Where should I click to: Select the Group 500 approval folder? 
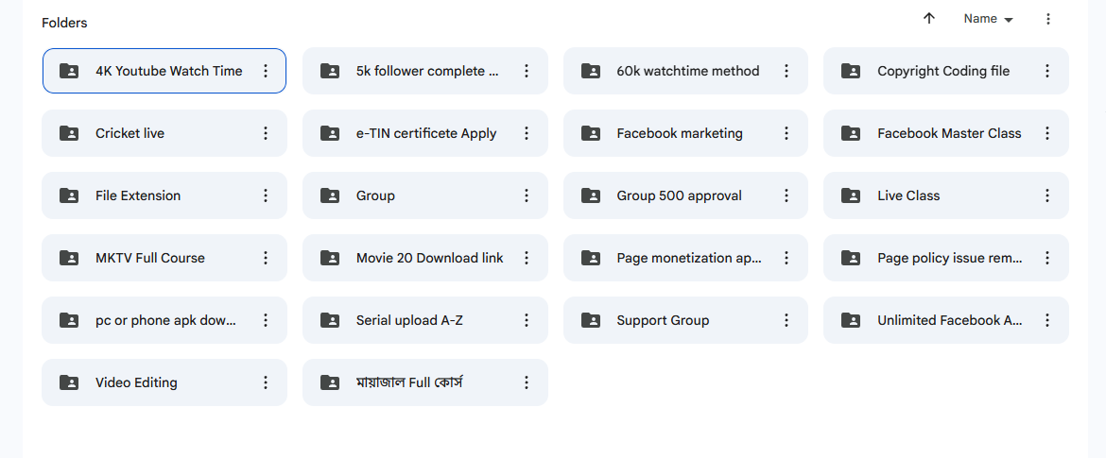[679, 195]
